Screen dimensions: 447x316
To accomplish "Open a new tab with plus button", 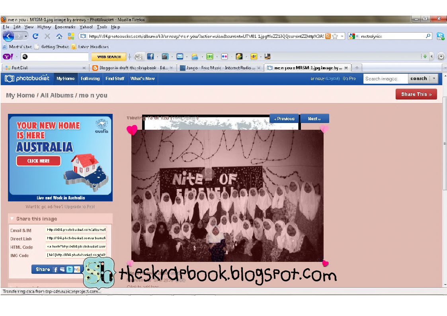I will [357, 68].
